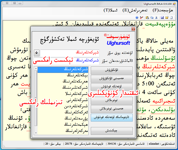Click the ھەممىنى توغرىلاش correct-all button
Image resolution: width=178 pixels, height=150 pixels.
pyautogui.click(x=112, y=109)
